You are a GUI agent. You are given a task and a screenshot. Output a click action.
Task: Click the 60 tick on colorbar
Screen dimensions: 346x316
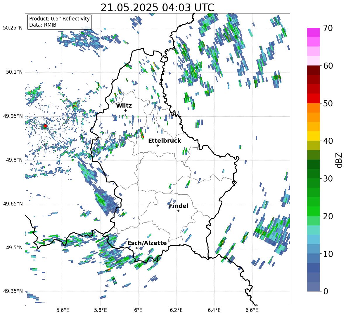(328, 66)
